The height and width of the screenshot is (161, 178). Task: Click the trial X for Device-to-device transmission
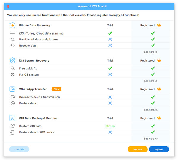click(x=110, y=97)
